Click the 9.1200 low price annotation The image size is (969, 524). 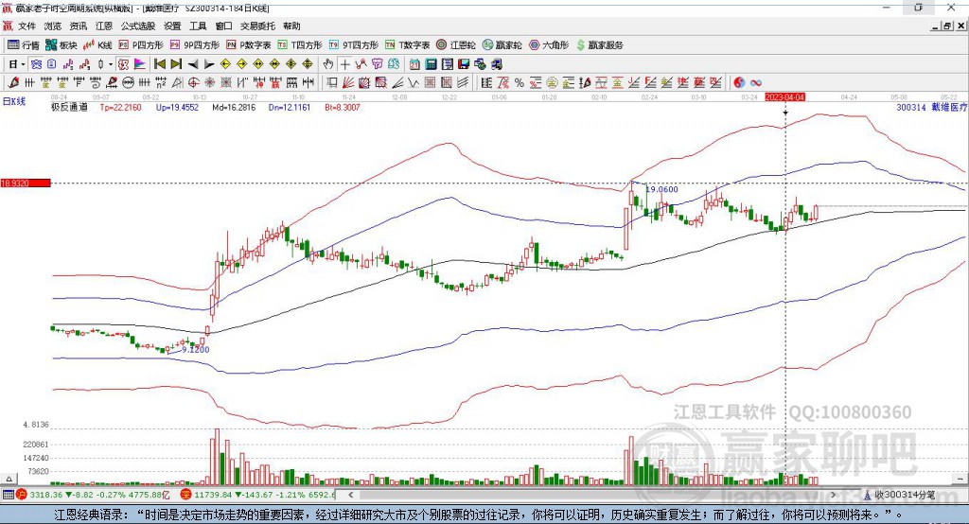pos(196,349)
